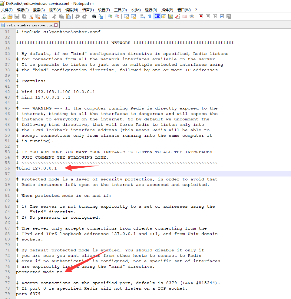Click the line 'protected-mode no'
Image resolution: width=291 pixels, height=299 pixels.
[39, 272]
